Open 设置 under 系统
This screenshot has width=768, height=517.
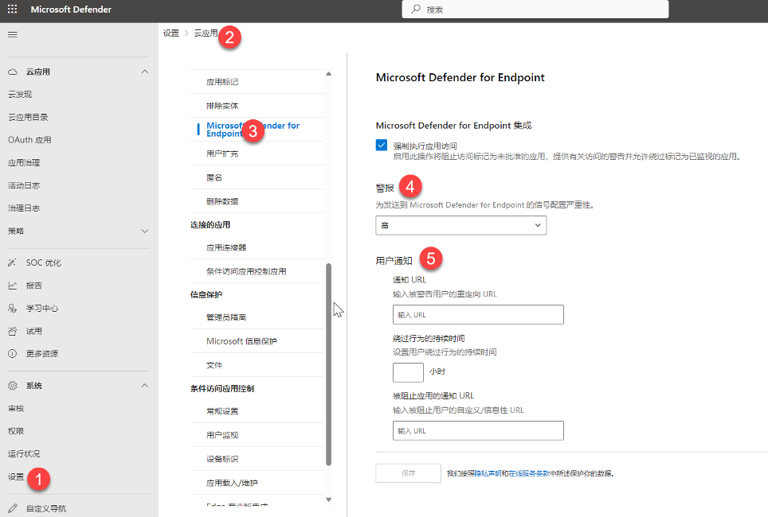tap(16, 476)
